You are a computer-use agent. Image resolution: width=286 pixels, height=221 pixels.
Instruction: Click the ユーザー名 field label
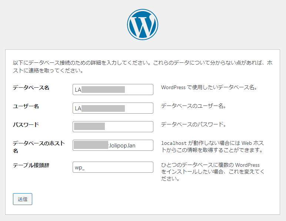26,106
